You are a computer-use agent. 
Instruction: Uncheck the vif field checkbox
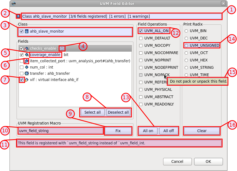tap(21, 80)
